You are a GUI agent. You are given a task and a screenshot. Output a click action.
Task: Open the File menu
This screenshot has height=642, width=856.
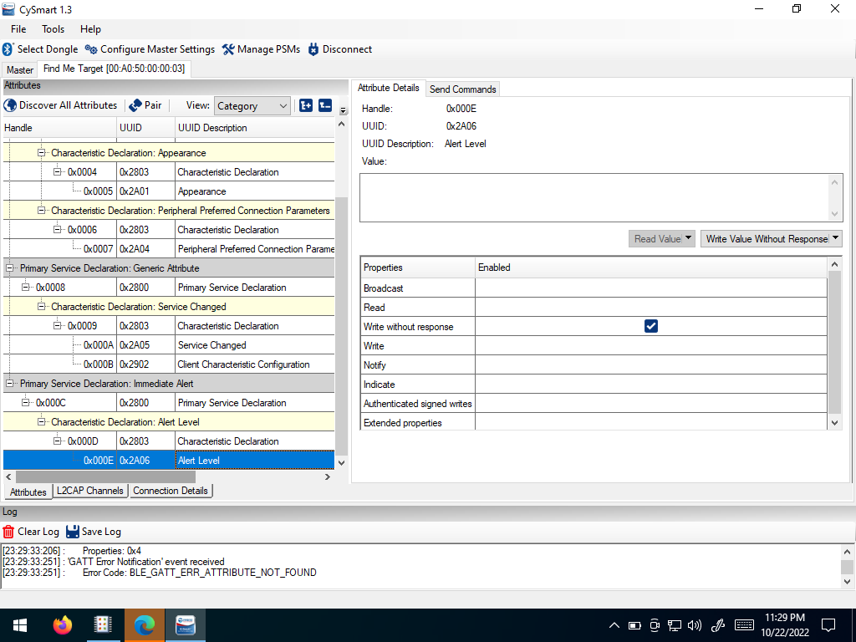pos(18,29)
